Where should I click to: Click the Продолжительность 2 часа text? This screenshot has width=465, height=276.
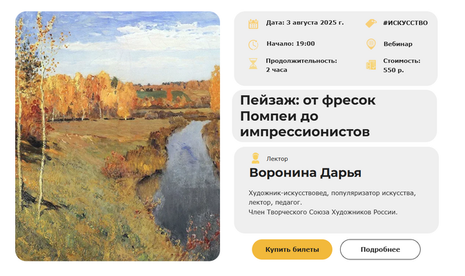pos(301,66)
